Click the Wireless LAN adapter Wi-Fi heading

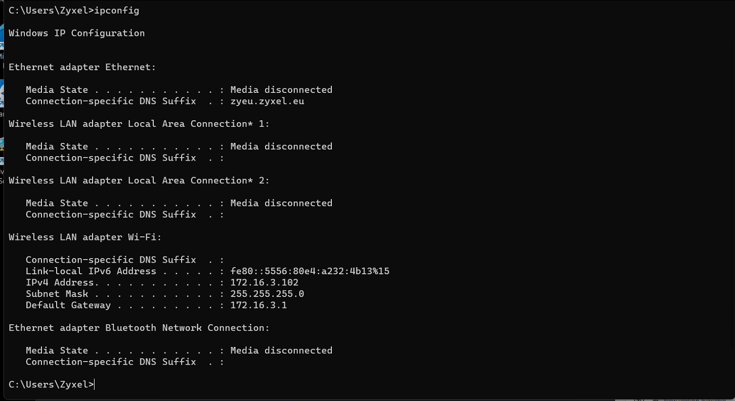[85, 237]
